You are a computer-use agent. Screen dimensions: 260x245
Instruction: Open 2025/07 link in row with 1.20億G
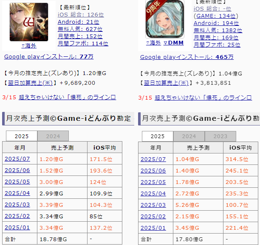point(17,159)
